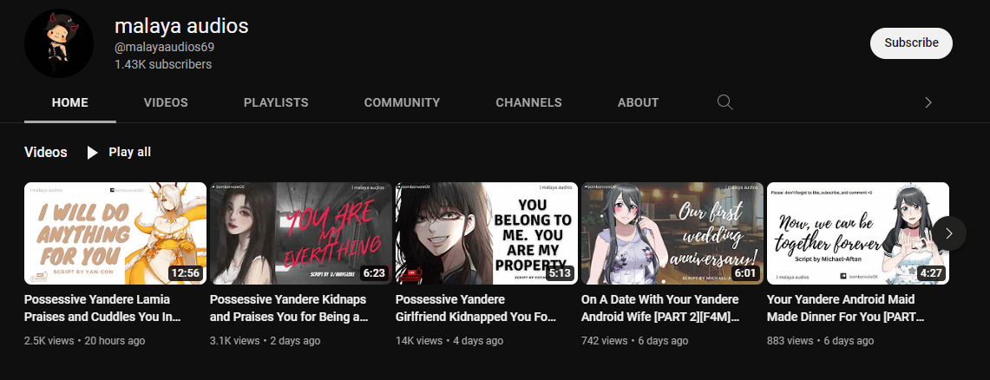Image resolution: width=990 pixels, height=380 pixels.
Task: Subscribe to malaya audios channel
Action: (x=911, y=43)
